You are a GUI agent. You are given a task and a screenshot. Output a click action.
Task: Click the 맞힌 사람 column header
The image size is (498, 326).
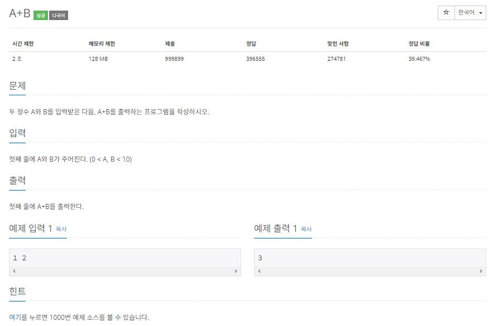click(x=338, y=44)
